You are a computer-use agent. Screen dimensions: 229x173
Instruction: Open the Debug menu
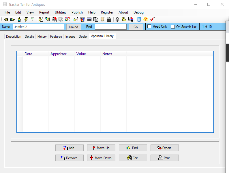click(x=138, y=12)
